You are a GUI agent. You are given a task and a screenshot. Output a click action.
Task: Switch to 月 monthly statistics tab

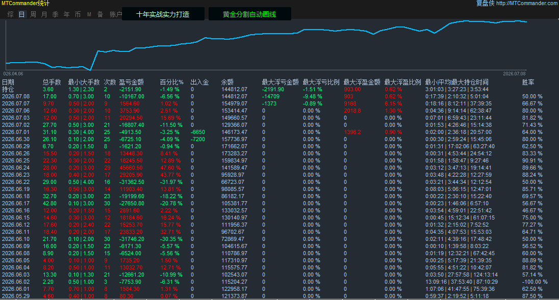coord(44,15)
